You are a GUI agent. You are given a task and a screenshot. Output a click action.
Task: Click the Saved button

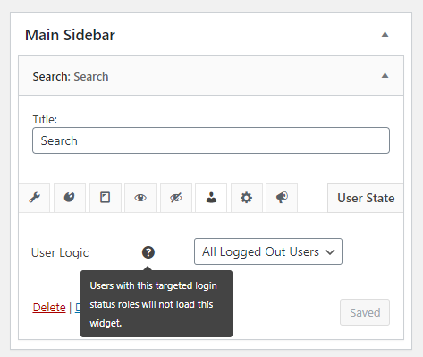pyautogui.click(x=365, y=312)
